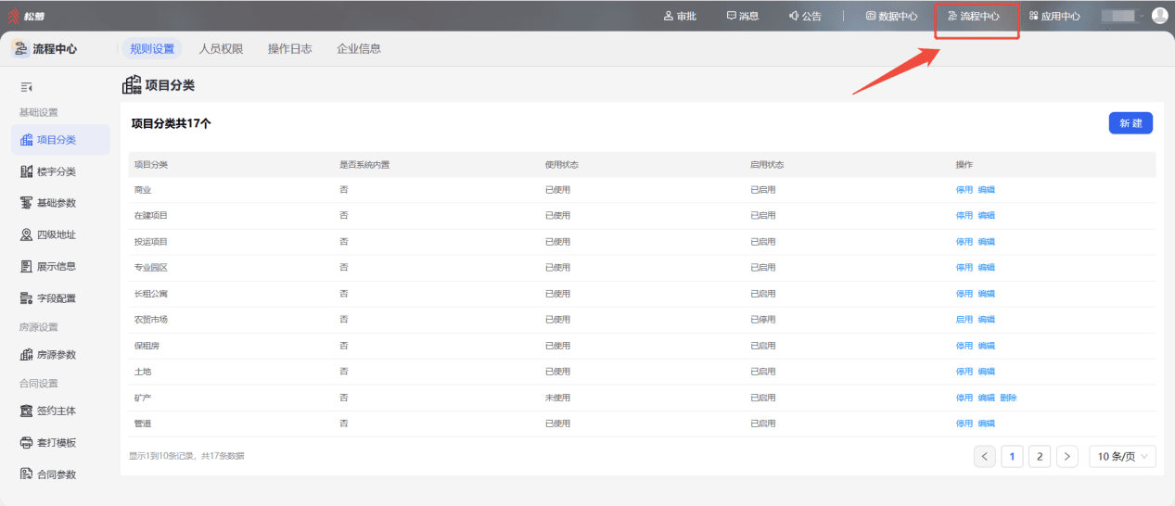Image resolution: width=1175 pixels, height=506 pixels.
Task: Click 编辑 for 管道 row
Action: pos(986,424)
